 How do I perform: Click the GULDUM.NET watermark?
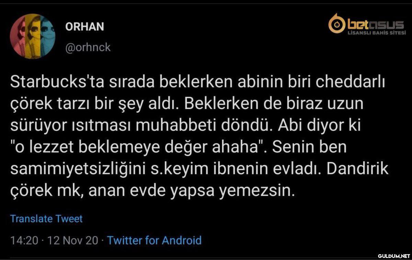click(394, 256)
